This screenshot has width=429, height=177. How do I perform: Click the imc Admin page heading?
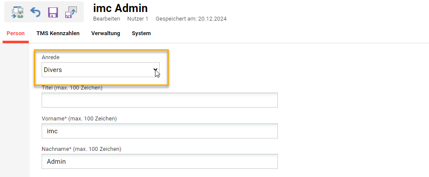tap(120, 8)
